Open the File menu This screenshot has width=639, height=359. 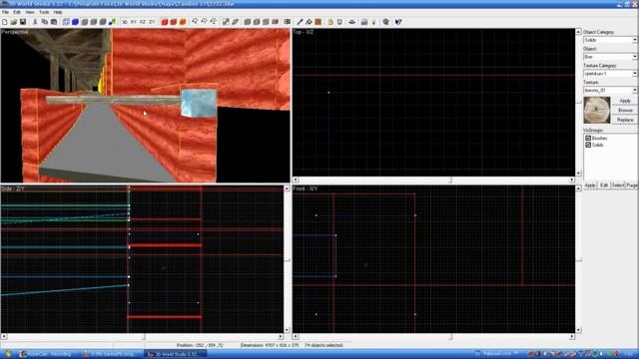point(5,12)
